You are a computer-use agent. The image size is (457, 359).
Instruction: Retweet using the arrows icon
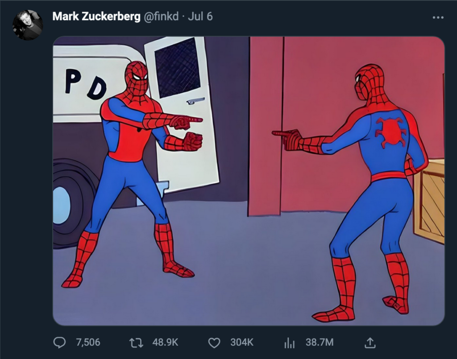(136, 342)
